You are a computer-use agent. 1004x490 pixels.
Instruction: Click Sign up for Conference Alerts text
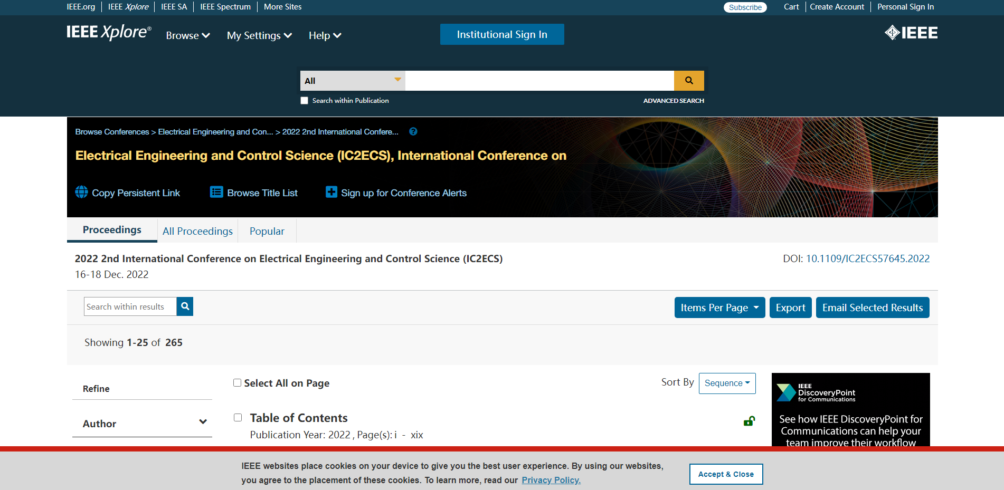[x=404, y=193]
